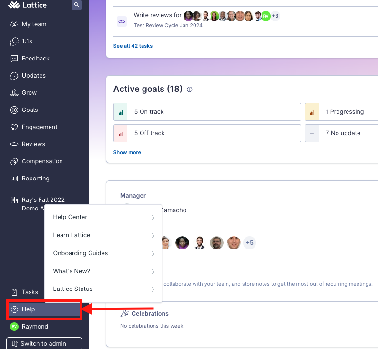Click the Engagement heart icon

click(x=14, y=127)
